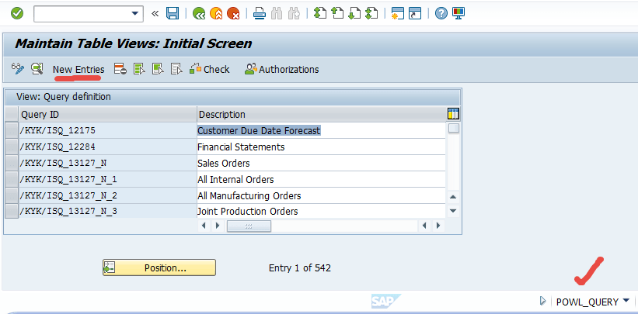Click the Save disk icon
This screenshot has width=638, height=314.
point(173,13)
